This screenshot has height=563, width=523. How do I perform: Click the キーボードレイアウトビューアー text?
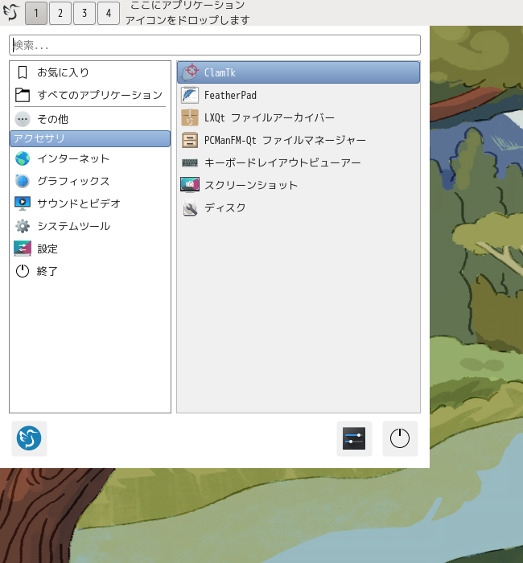[282, 162]
